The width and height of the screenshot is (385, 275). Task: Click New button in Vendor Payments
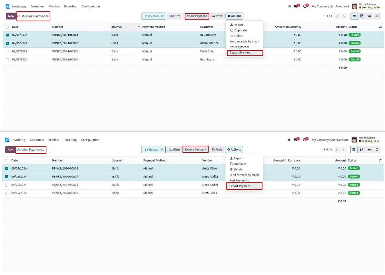10,150
